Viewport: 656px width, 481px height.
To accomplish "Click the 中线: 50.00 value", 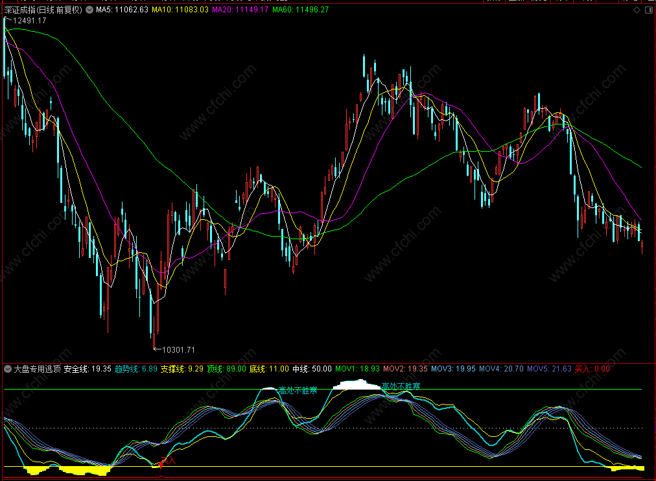I will point(312,369).
